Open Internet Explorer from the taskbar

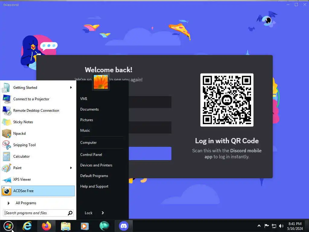[x=27, y=226]
